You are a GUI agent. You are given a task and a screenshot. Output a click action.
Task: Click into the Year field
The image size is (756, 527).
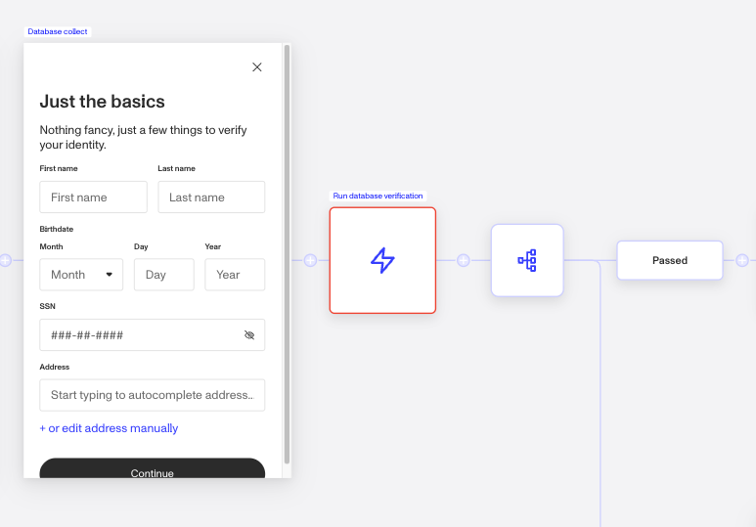[235, 275]
